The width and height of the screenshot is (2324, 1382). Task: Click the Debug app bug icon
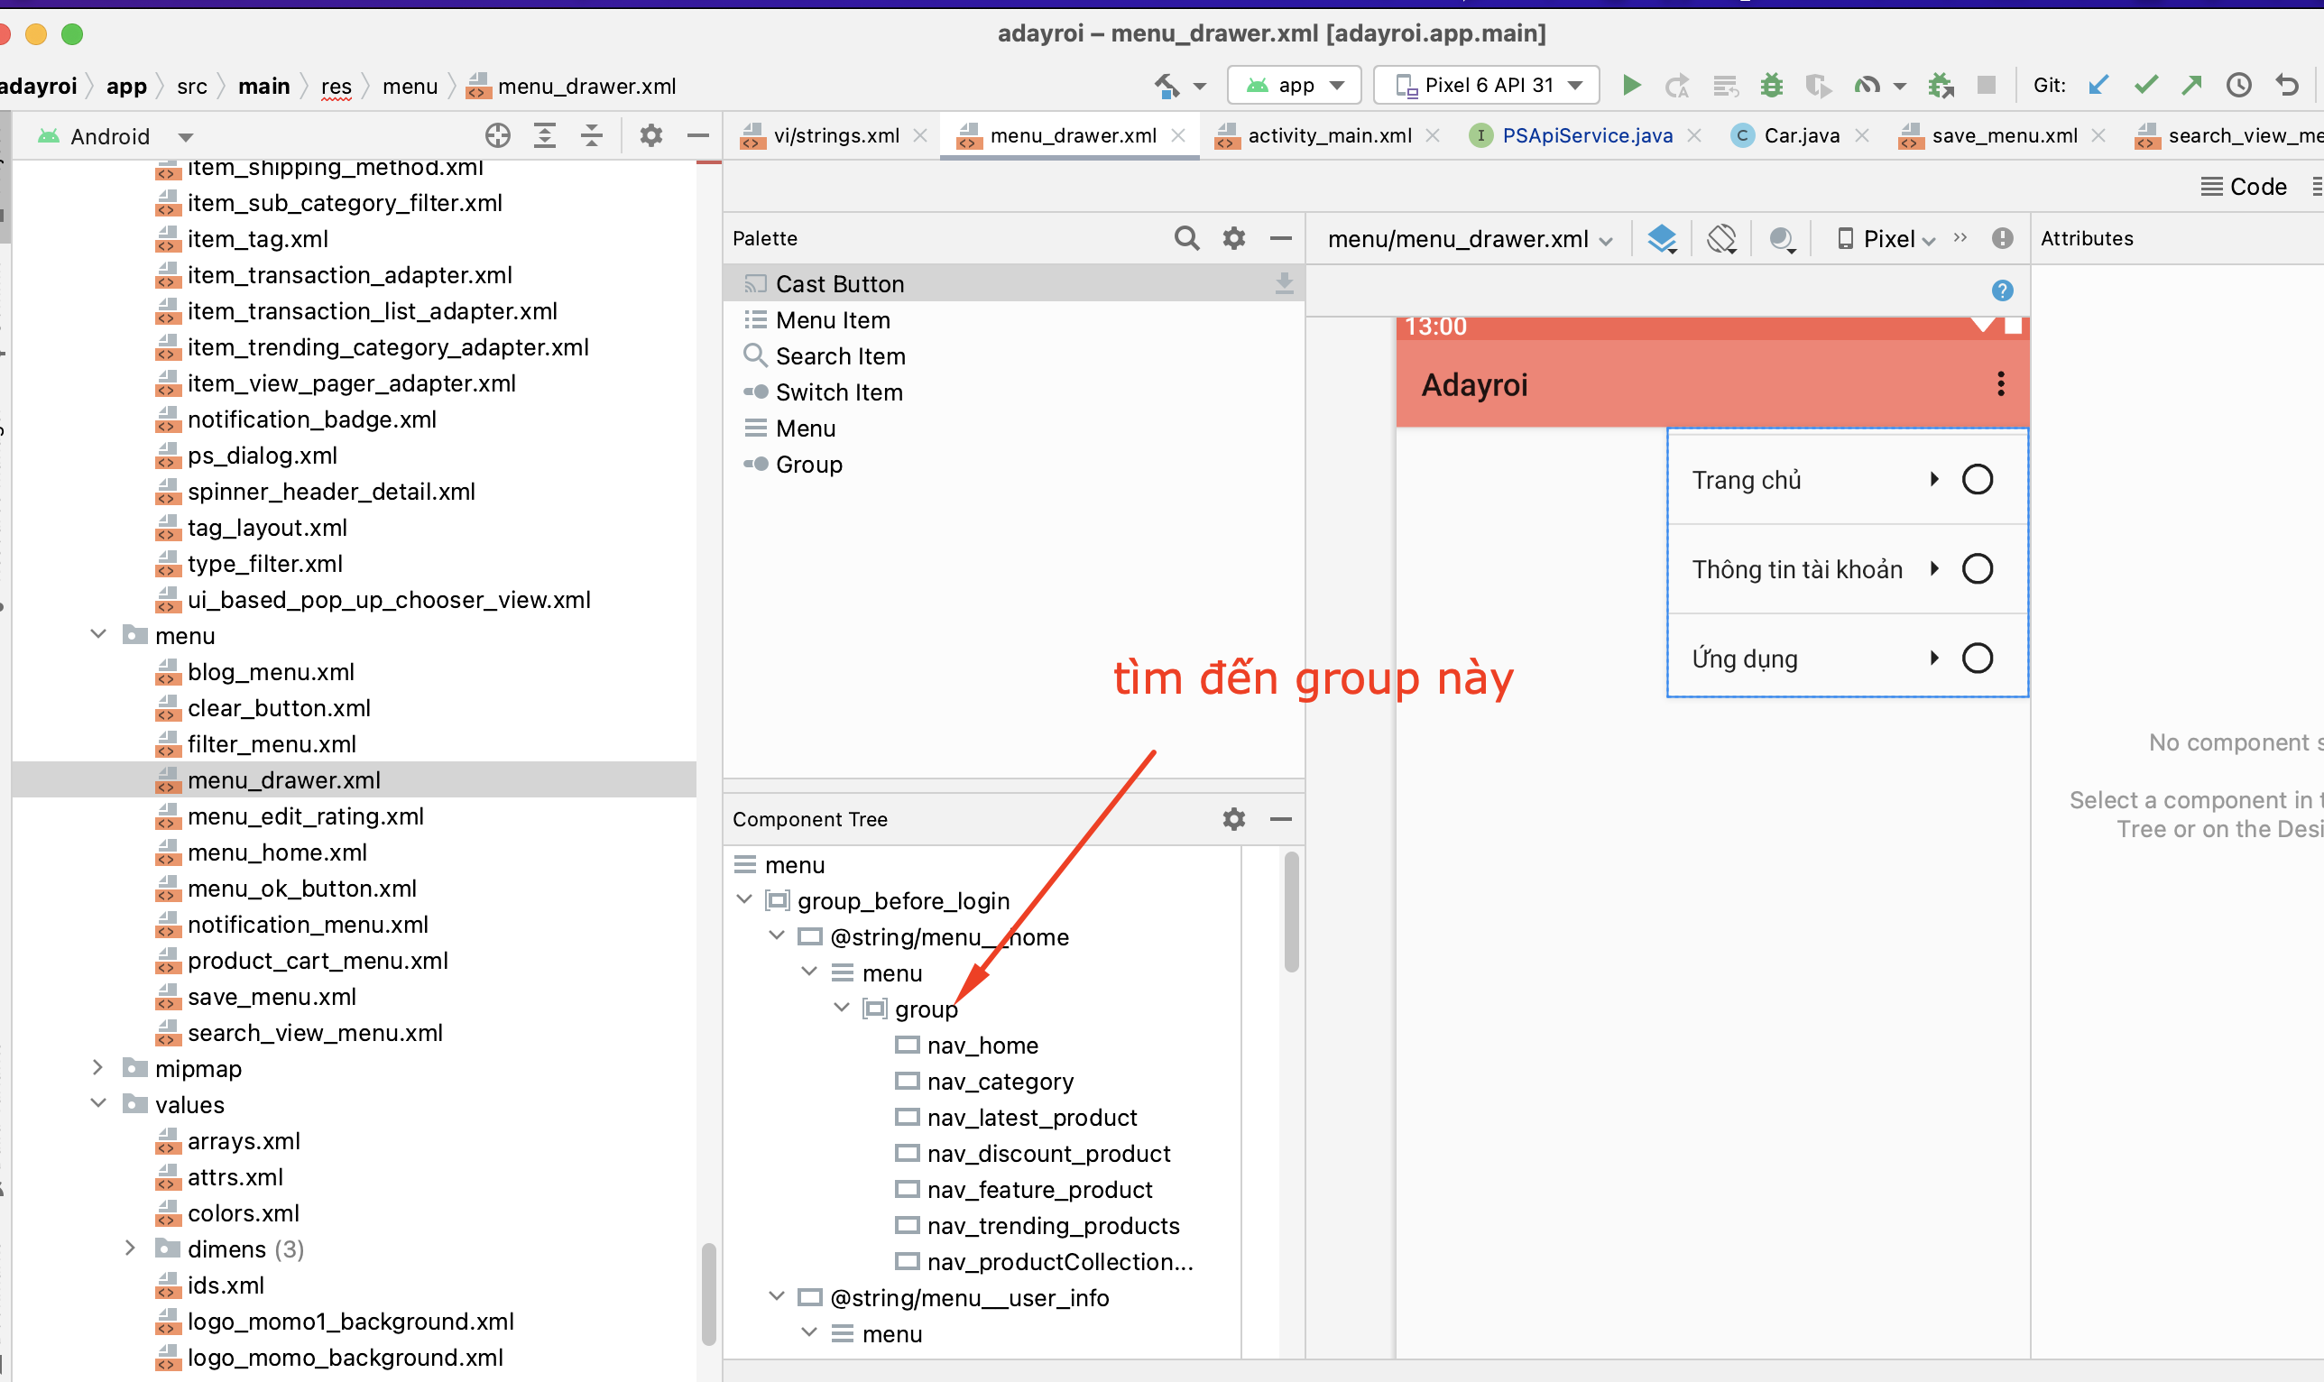(x=1771, y=86)
